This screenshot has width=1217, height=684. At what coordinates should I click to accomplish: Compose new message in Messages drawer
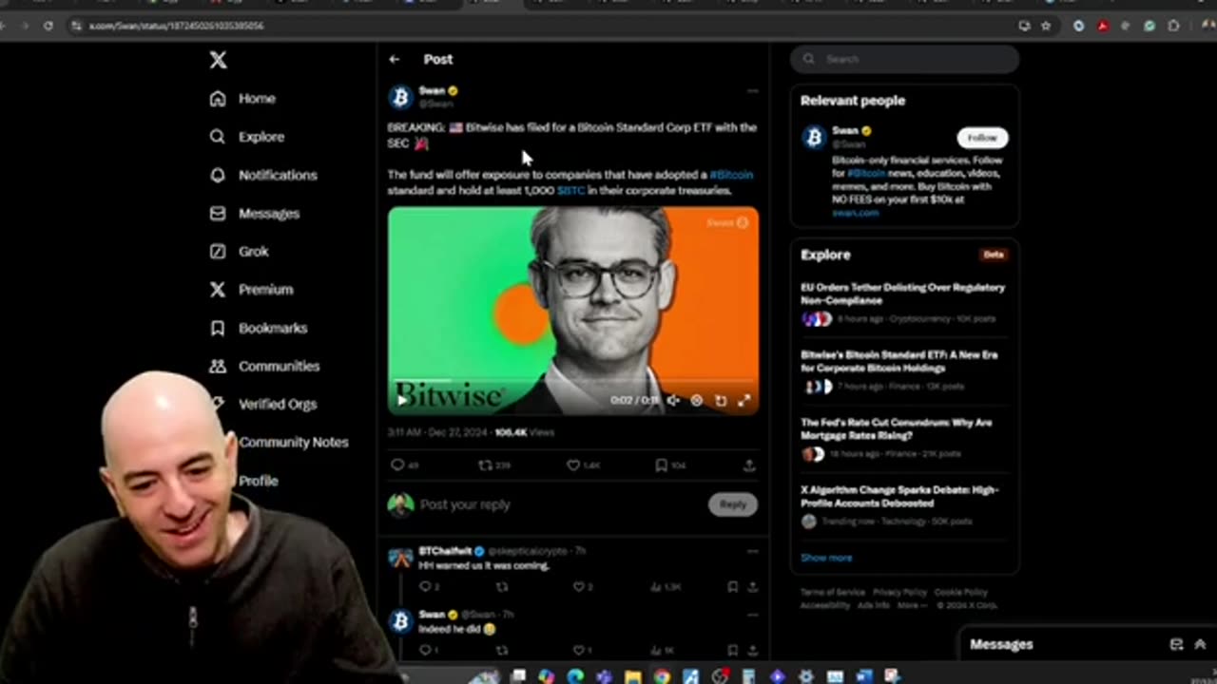point(1176,644)
